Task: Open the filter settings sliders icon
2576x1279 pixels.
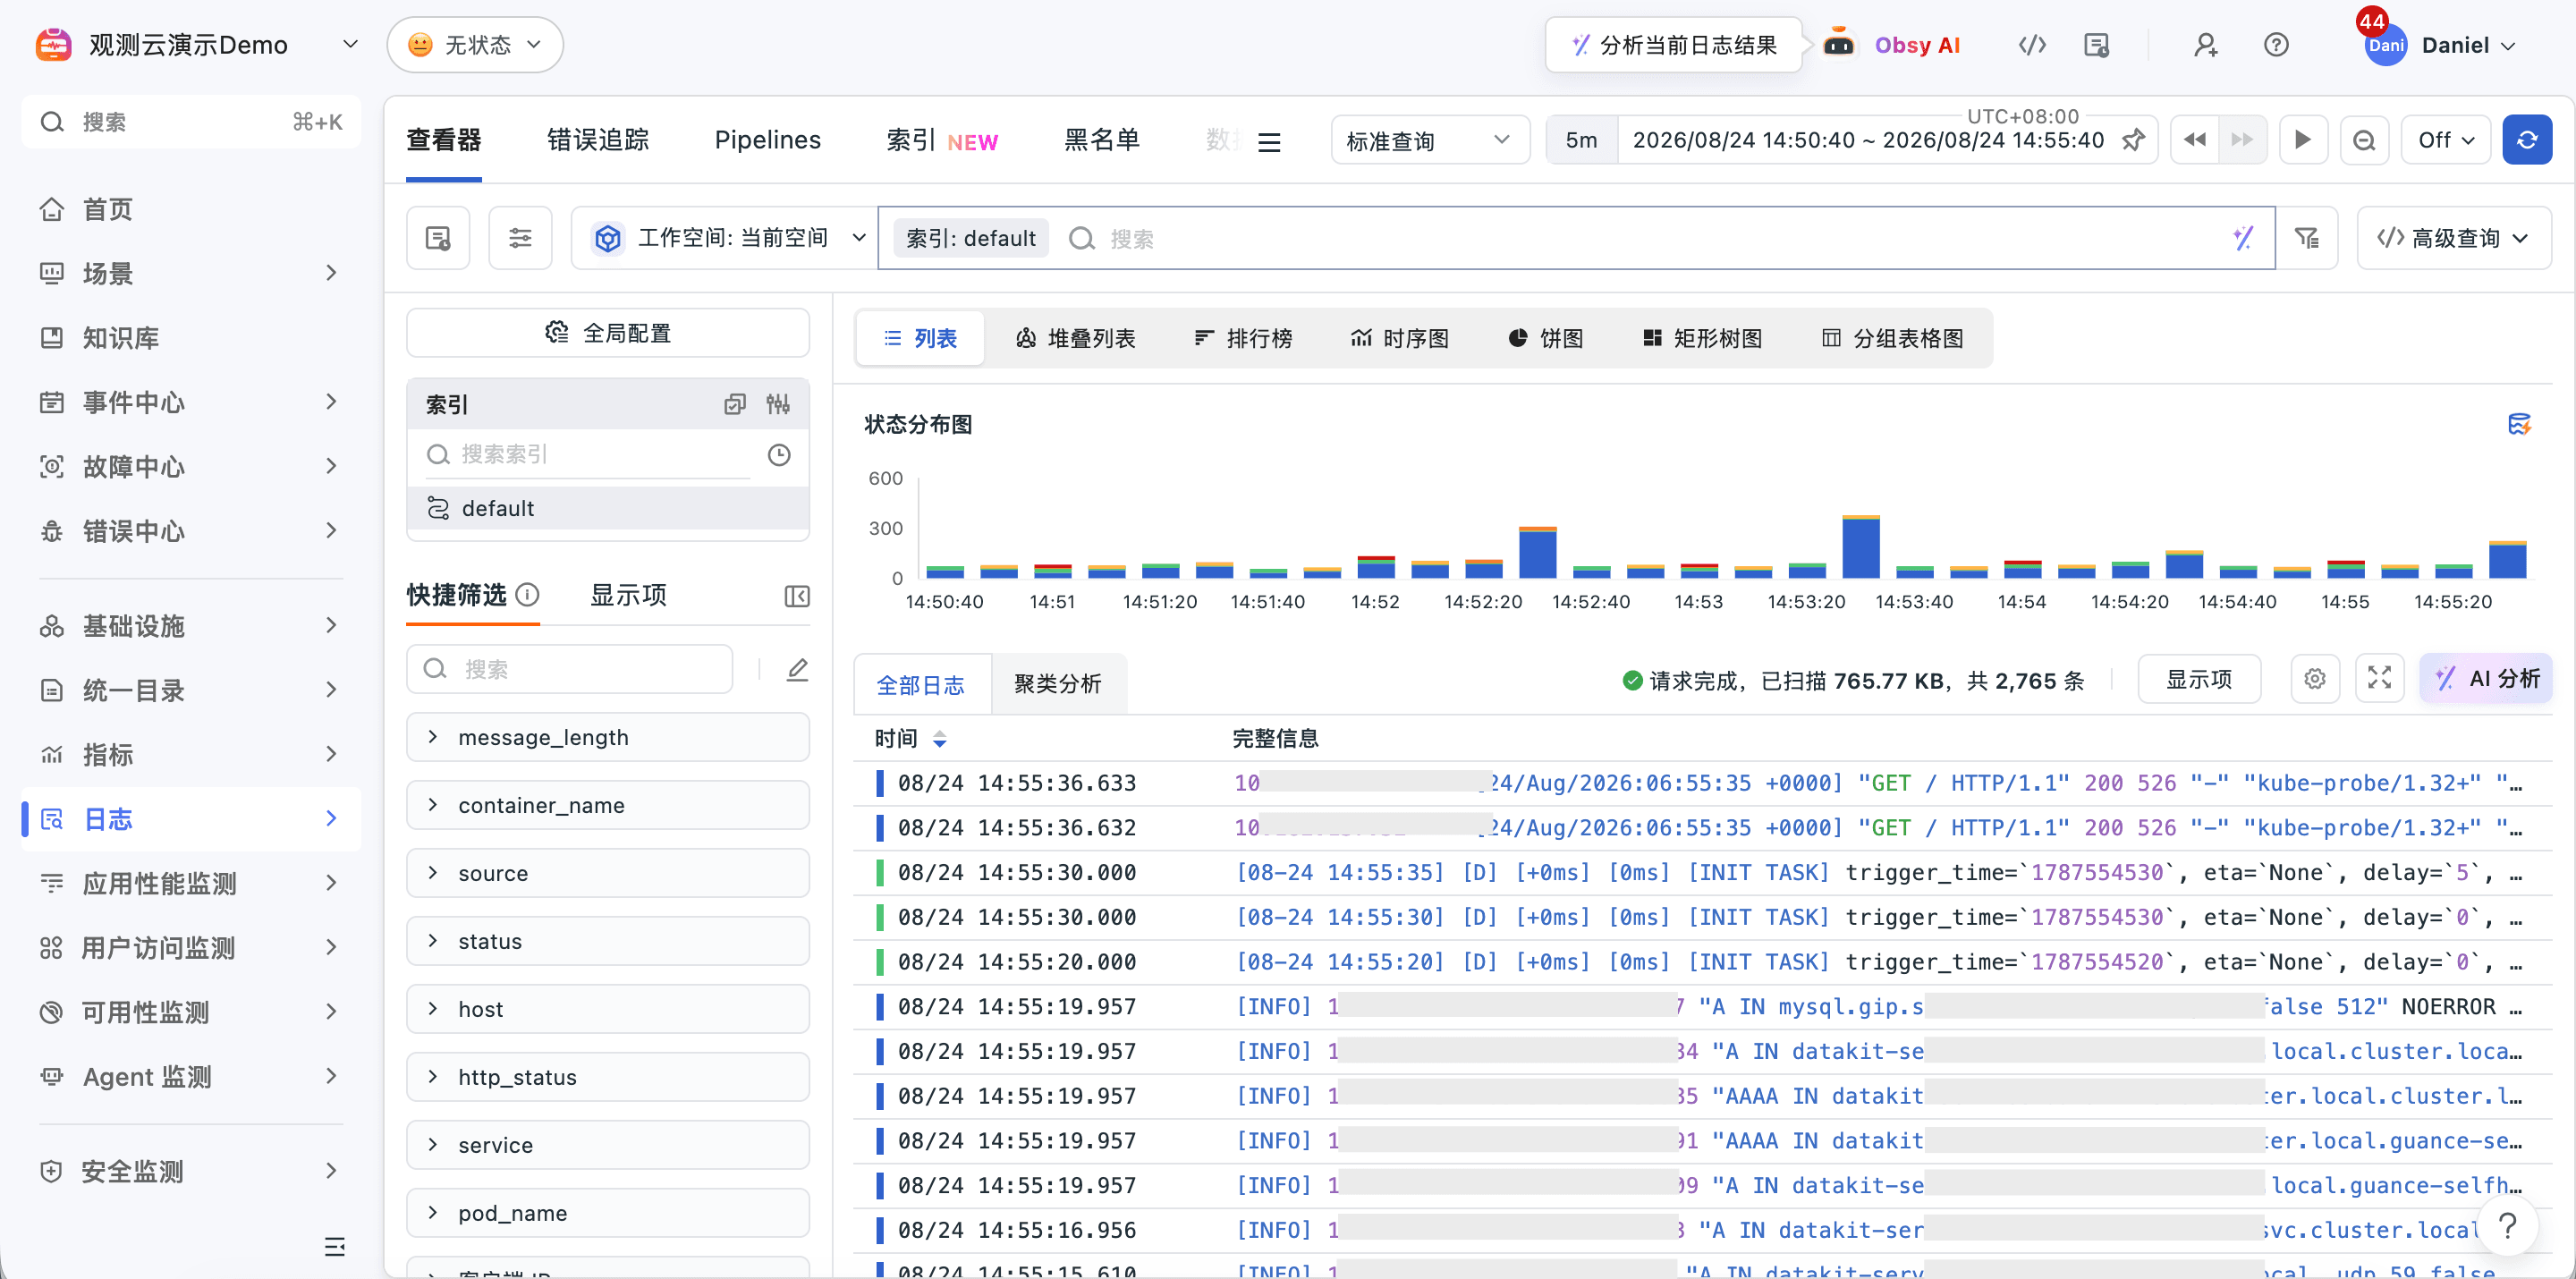Action: 520,238
